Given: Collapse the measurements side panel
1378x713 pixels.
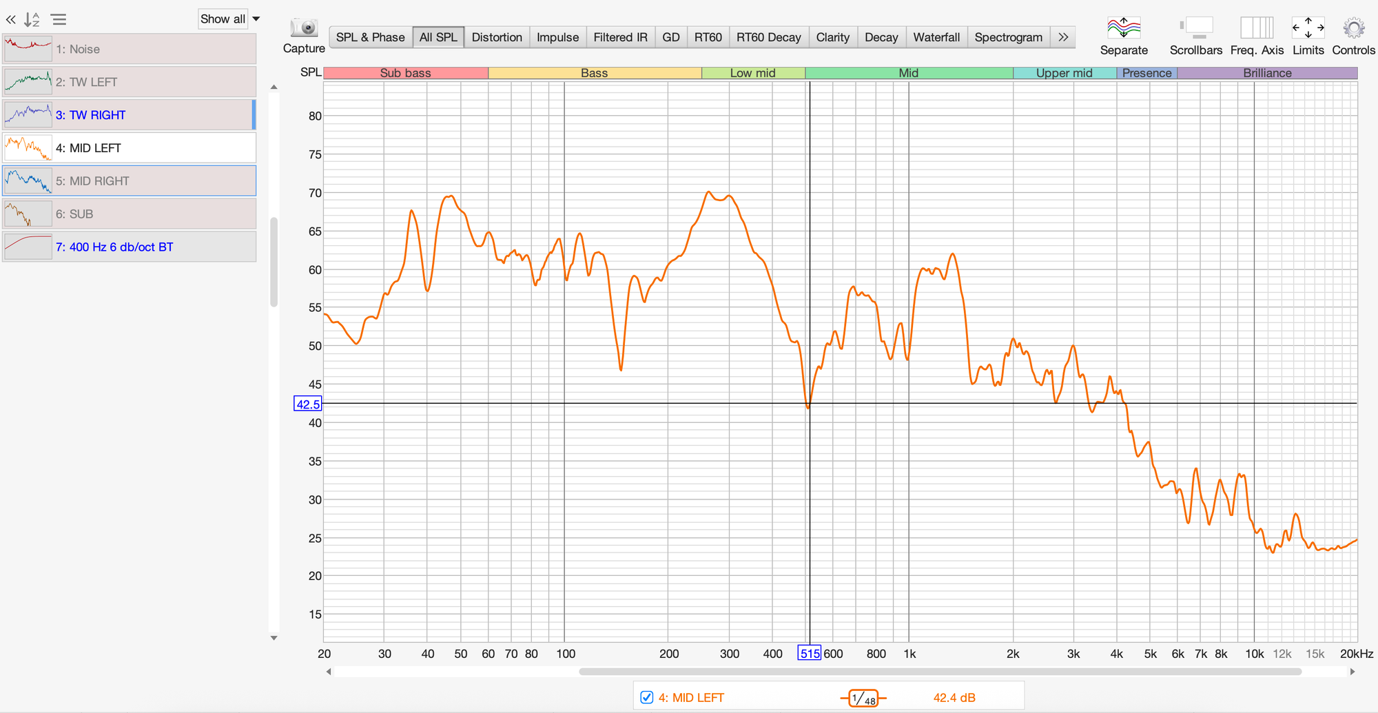Looking at the screenshot, I should click(x=11, y=20).
